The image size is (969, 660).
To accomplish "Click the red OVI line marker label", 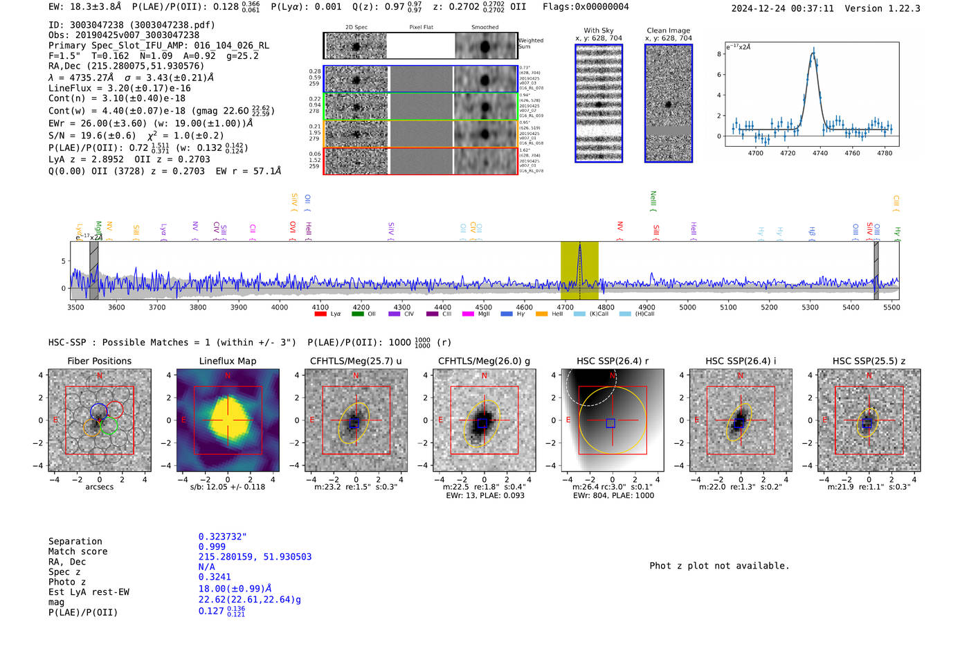I will click(293, 231).
